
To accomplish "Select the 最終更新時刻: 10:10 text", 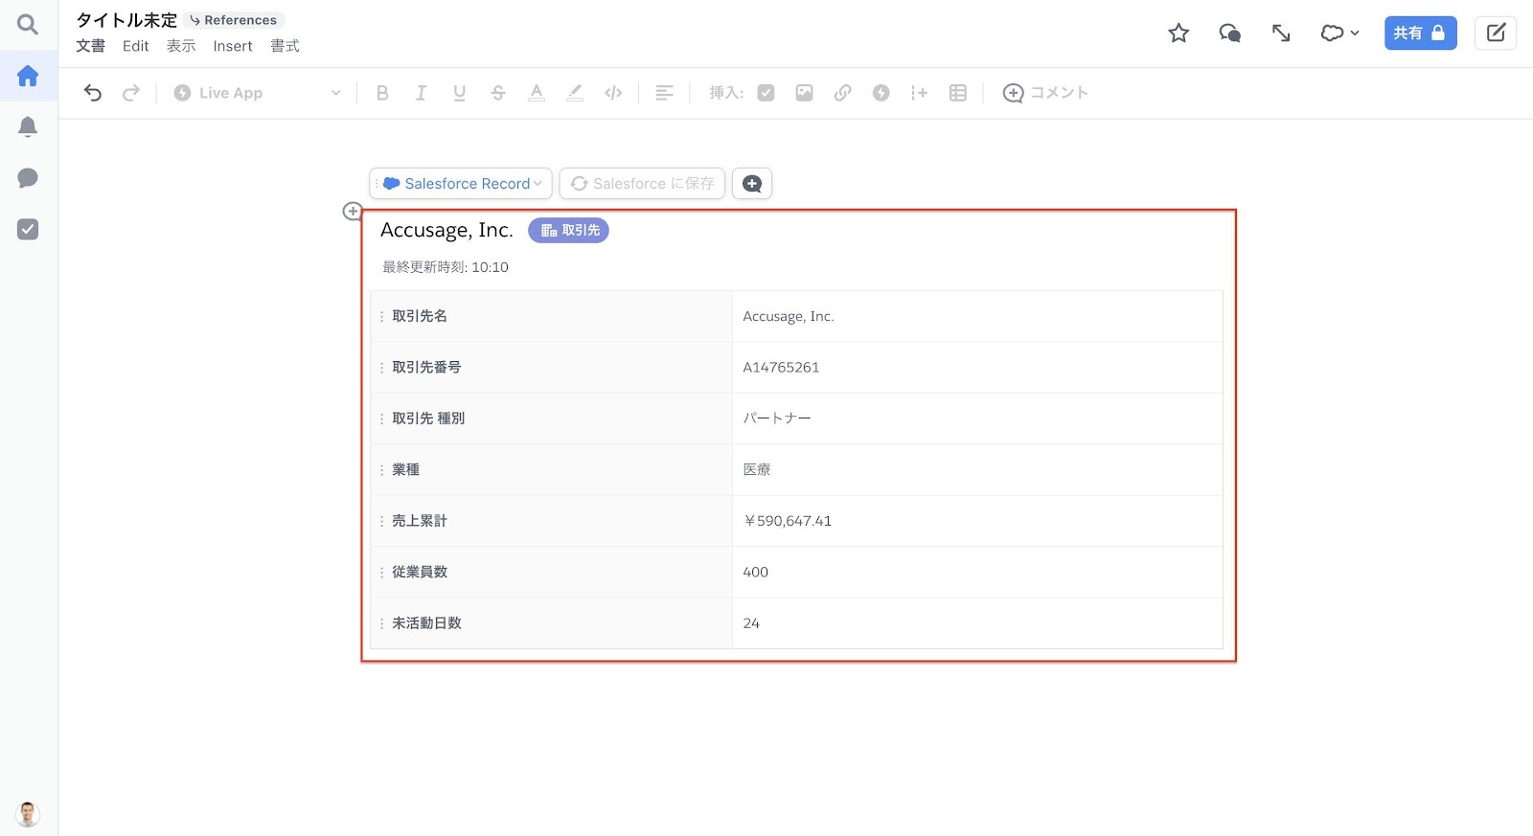I will [x=446, y=267].
